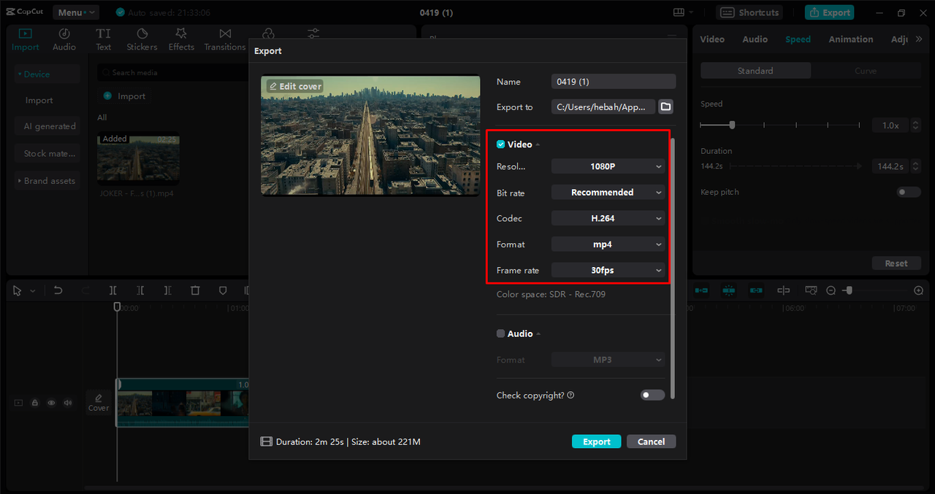Screen dimensions: 935x494
Task: Select JOKER video thumbnail in media panel
Action: click(139, 158)
